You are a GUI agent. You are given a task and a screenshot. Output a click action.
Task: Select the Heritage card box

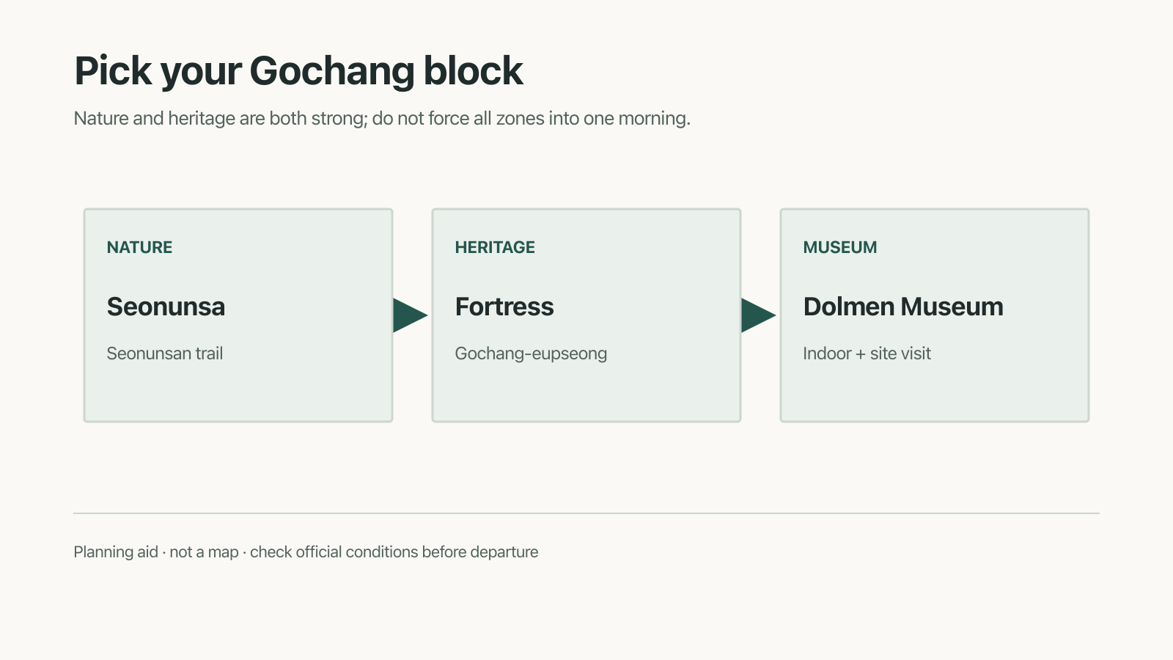point(586,315)
